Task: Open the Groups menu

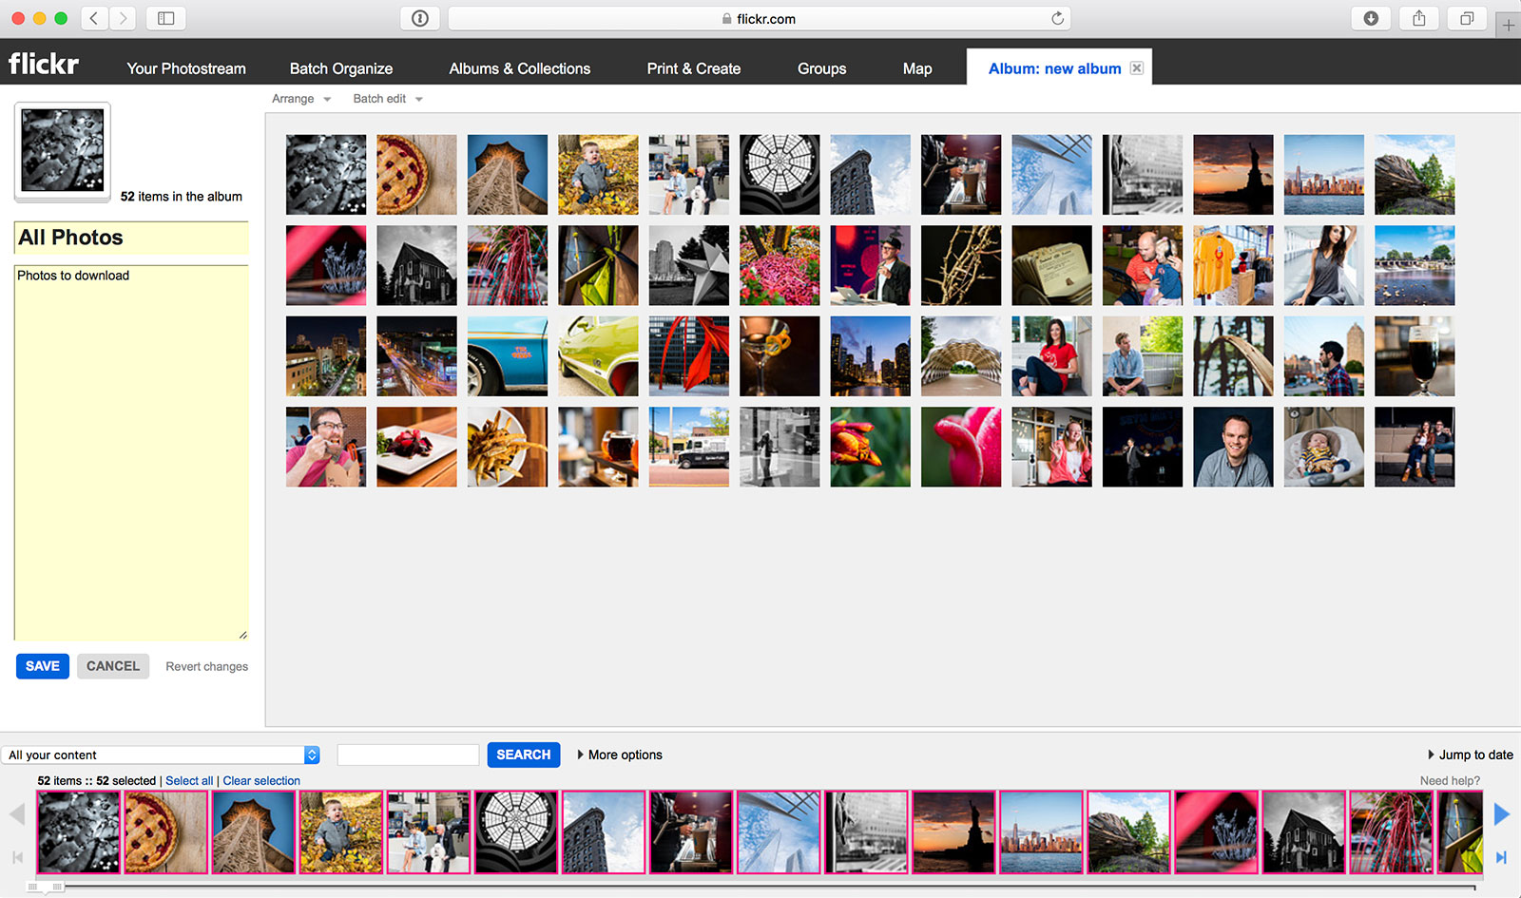Action: click(822, 68)
